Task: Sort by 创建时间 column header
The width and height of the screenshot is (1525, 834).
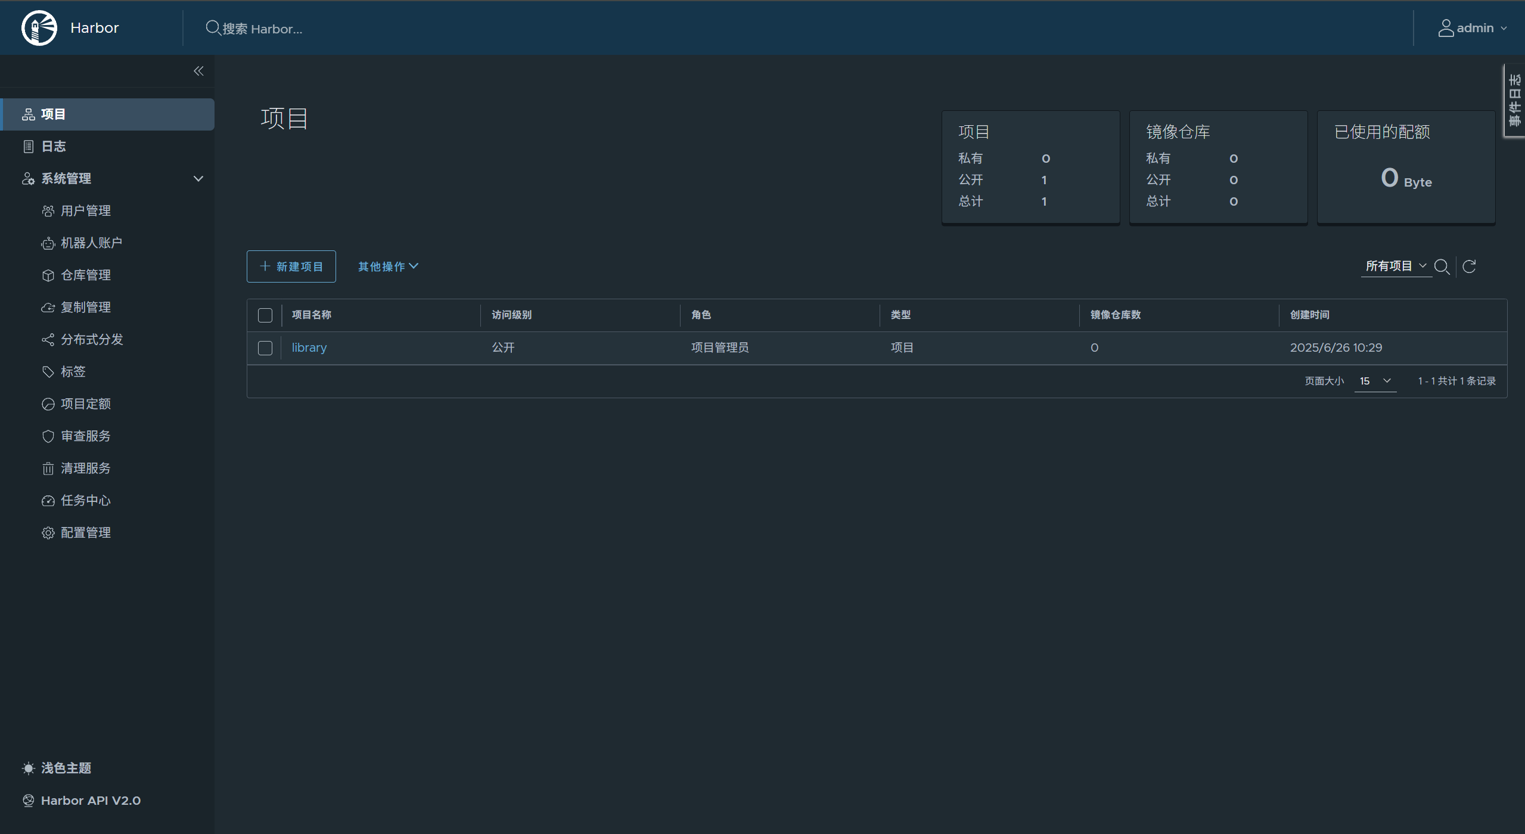Action: pyautogui.click(x=1310, y=315)
